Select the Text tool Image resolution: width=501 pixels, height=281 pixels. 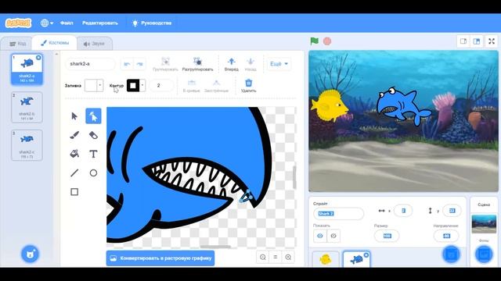click(x=93, y=154)
